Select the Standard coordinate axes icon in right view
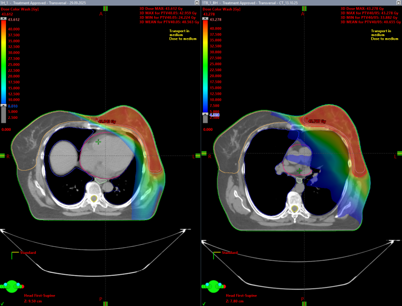The width and height of the screenshot is (402, 306). [x=216, y=255]
